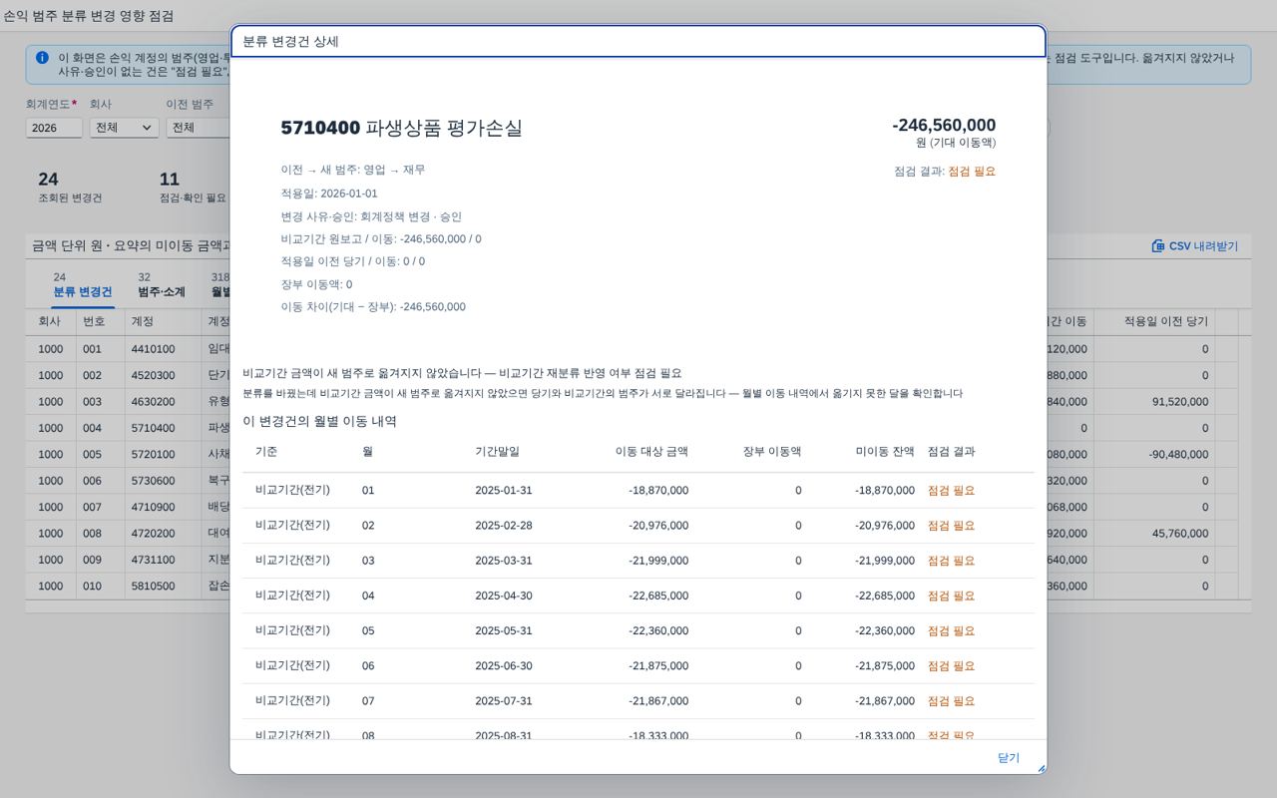Open the 회사 dropdown showing 전체

(124, 128)
